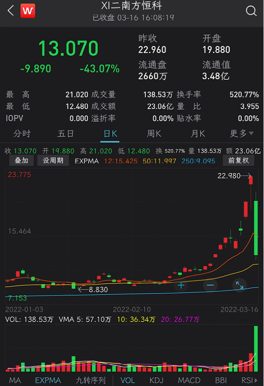Tap the 成交额 value 23.06亿 in stats
This screenshot has width=264, height=386.
[x=160, y=106]
